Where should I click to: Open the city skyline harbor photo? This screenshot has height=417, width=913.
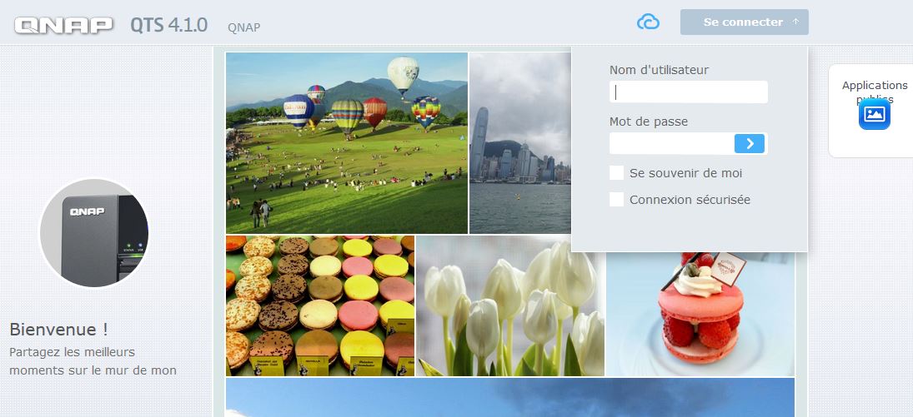point(520,143)
